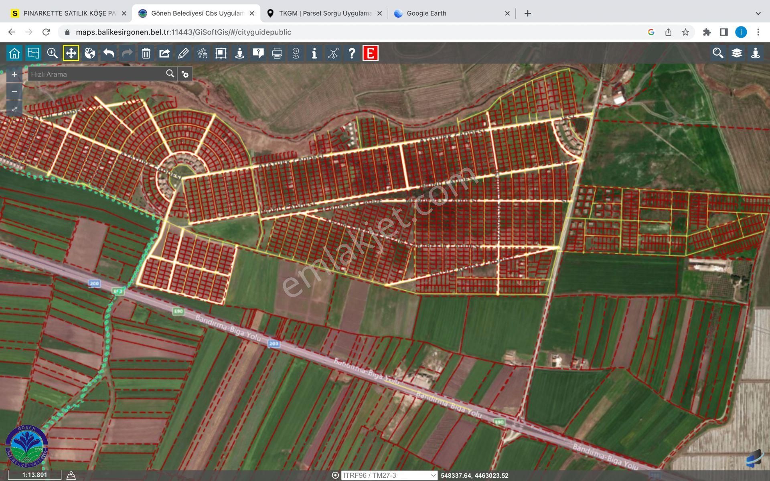
Task: Click the trash delete icon
Action: click(x=146, y=53)
